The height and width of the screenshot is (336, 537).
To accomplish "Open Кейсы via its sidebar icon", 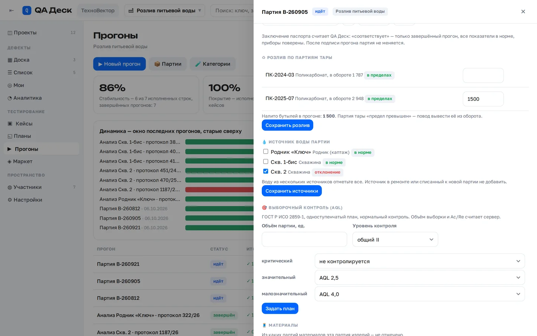I will point(10,124).
